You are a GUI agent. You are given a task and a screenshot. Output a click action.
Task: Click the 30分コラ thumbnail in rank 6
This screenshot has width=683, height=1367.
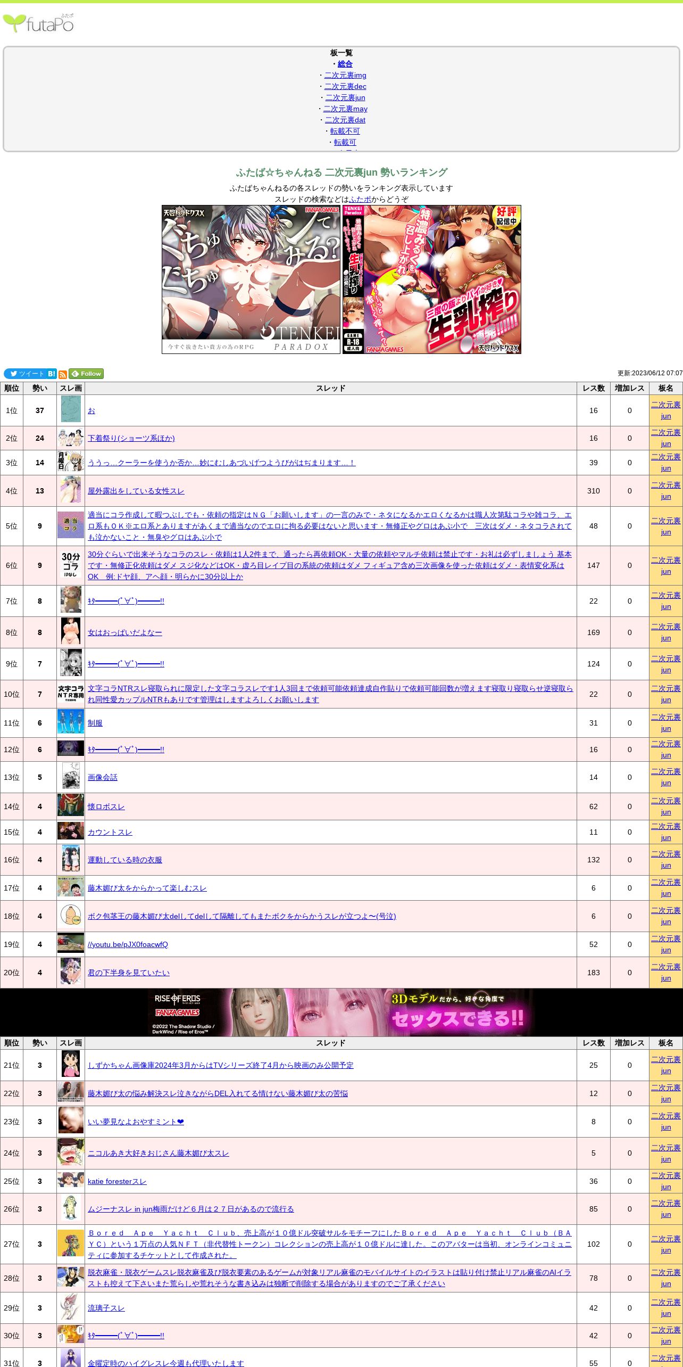point(71,565)
